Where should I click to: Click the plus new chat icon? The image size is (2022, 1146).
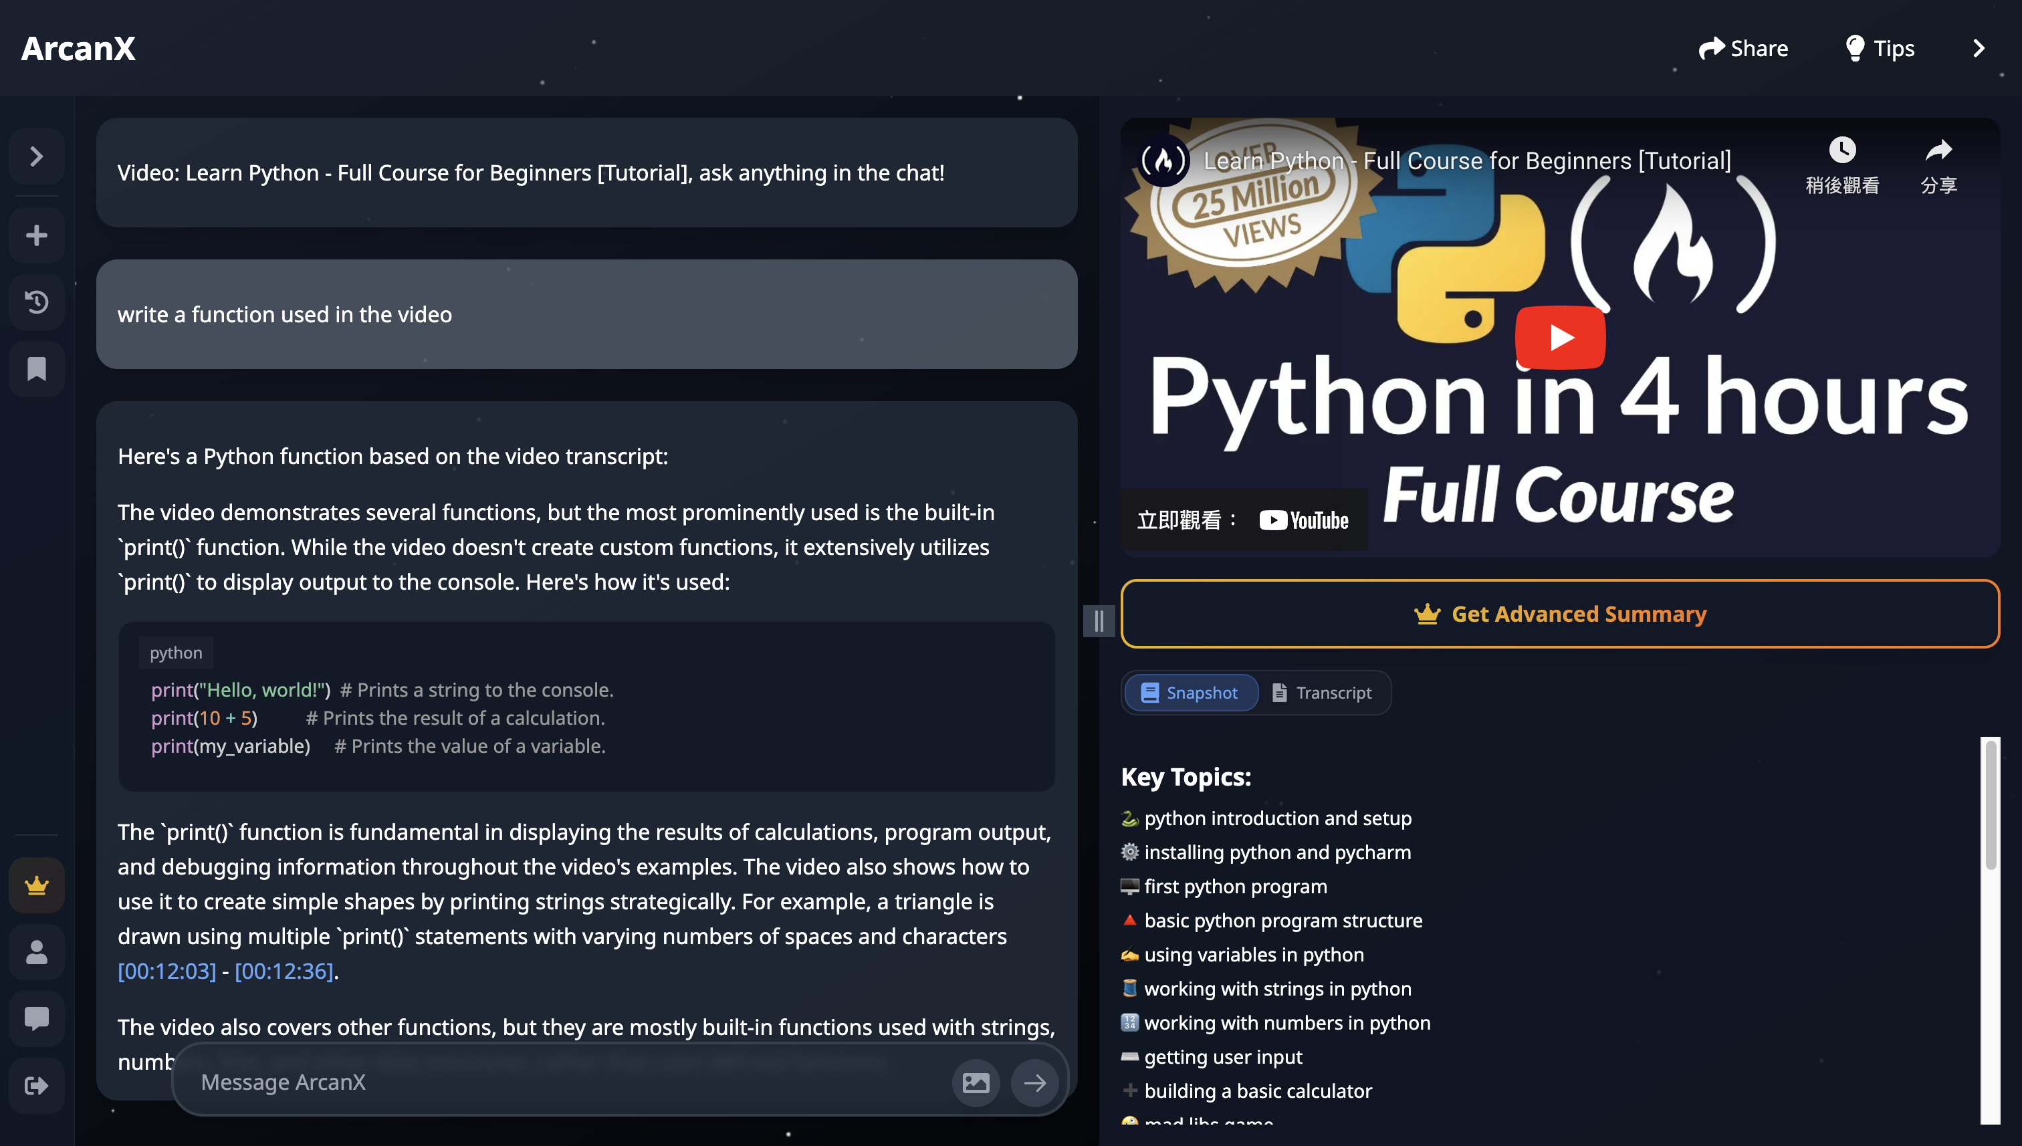[x=36, y=235]
